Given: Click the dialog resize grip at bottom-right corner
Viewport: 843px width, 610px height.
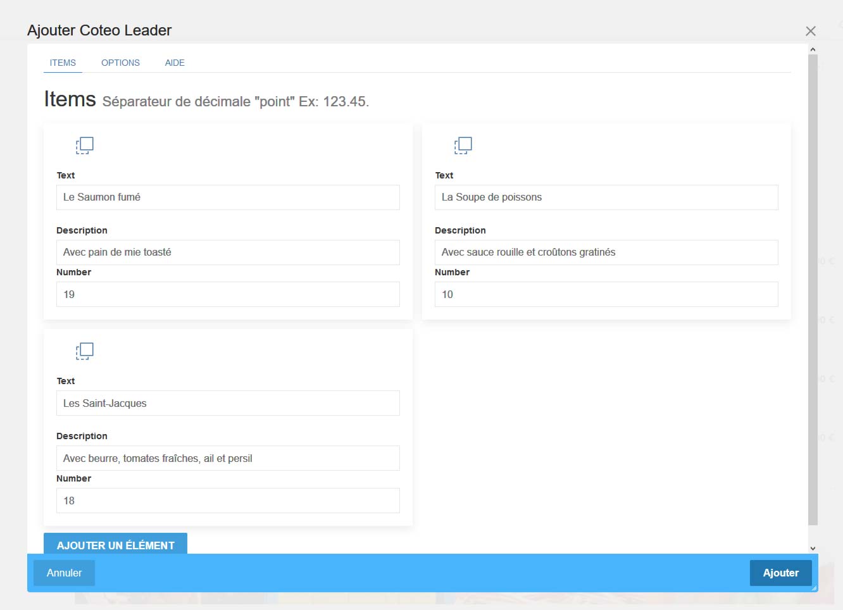Looking at the screenshot, I should pos(814,588).
